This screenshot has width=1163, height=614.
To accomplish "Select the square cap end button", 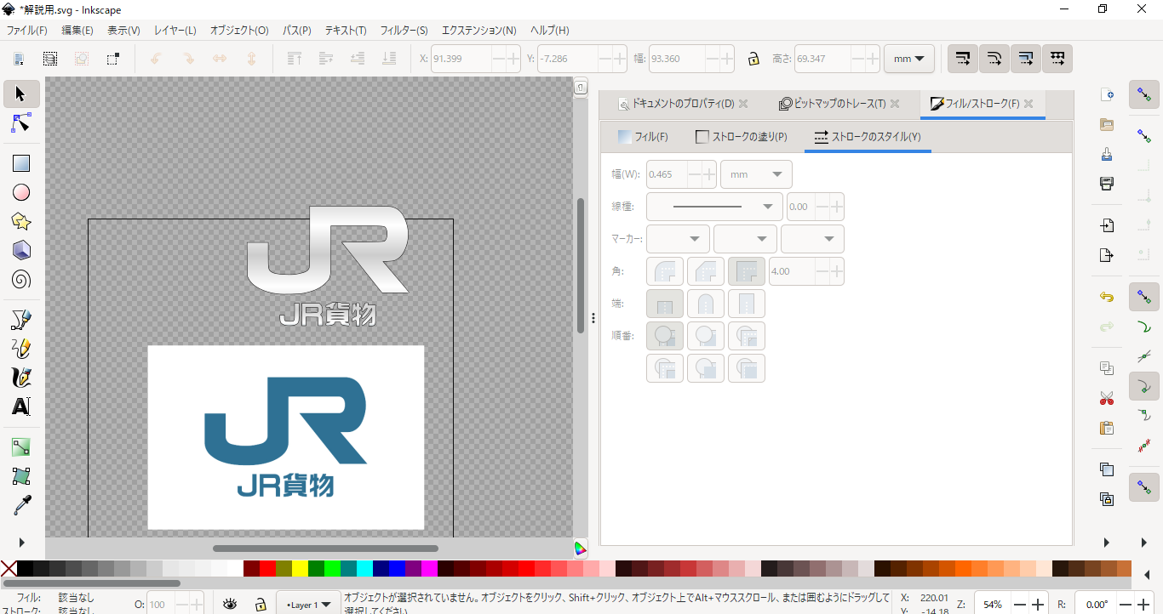I will click(x=747, y=304).
